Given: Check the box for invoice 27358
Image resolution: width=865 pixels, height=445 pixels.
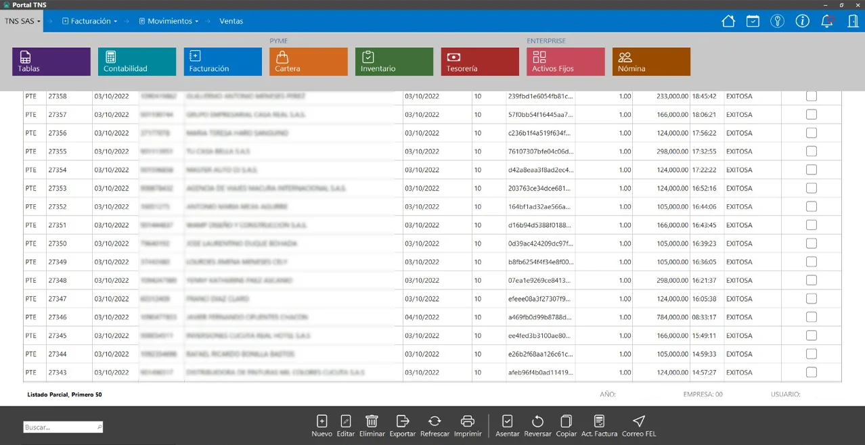Looking at the screenshot, I should pos(812,96).
